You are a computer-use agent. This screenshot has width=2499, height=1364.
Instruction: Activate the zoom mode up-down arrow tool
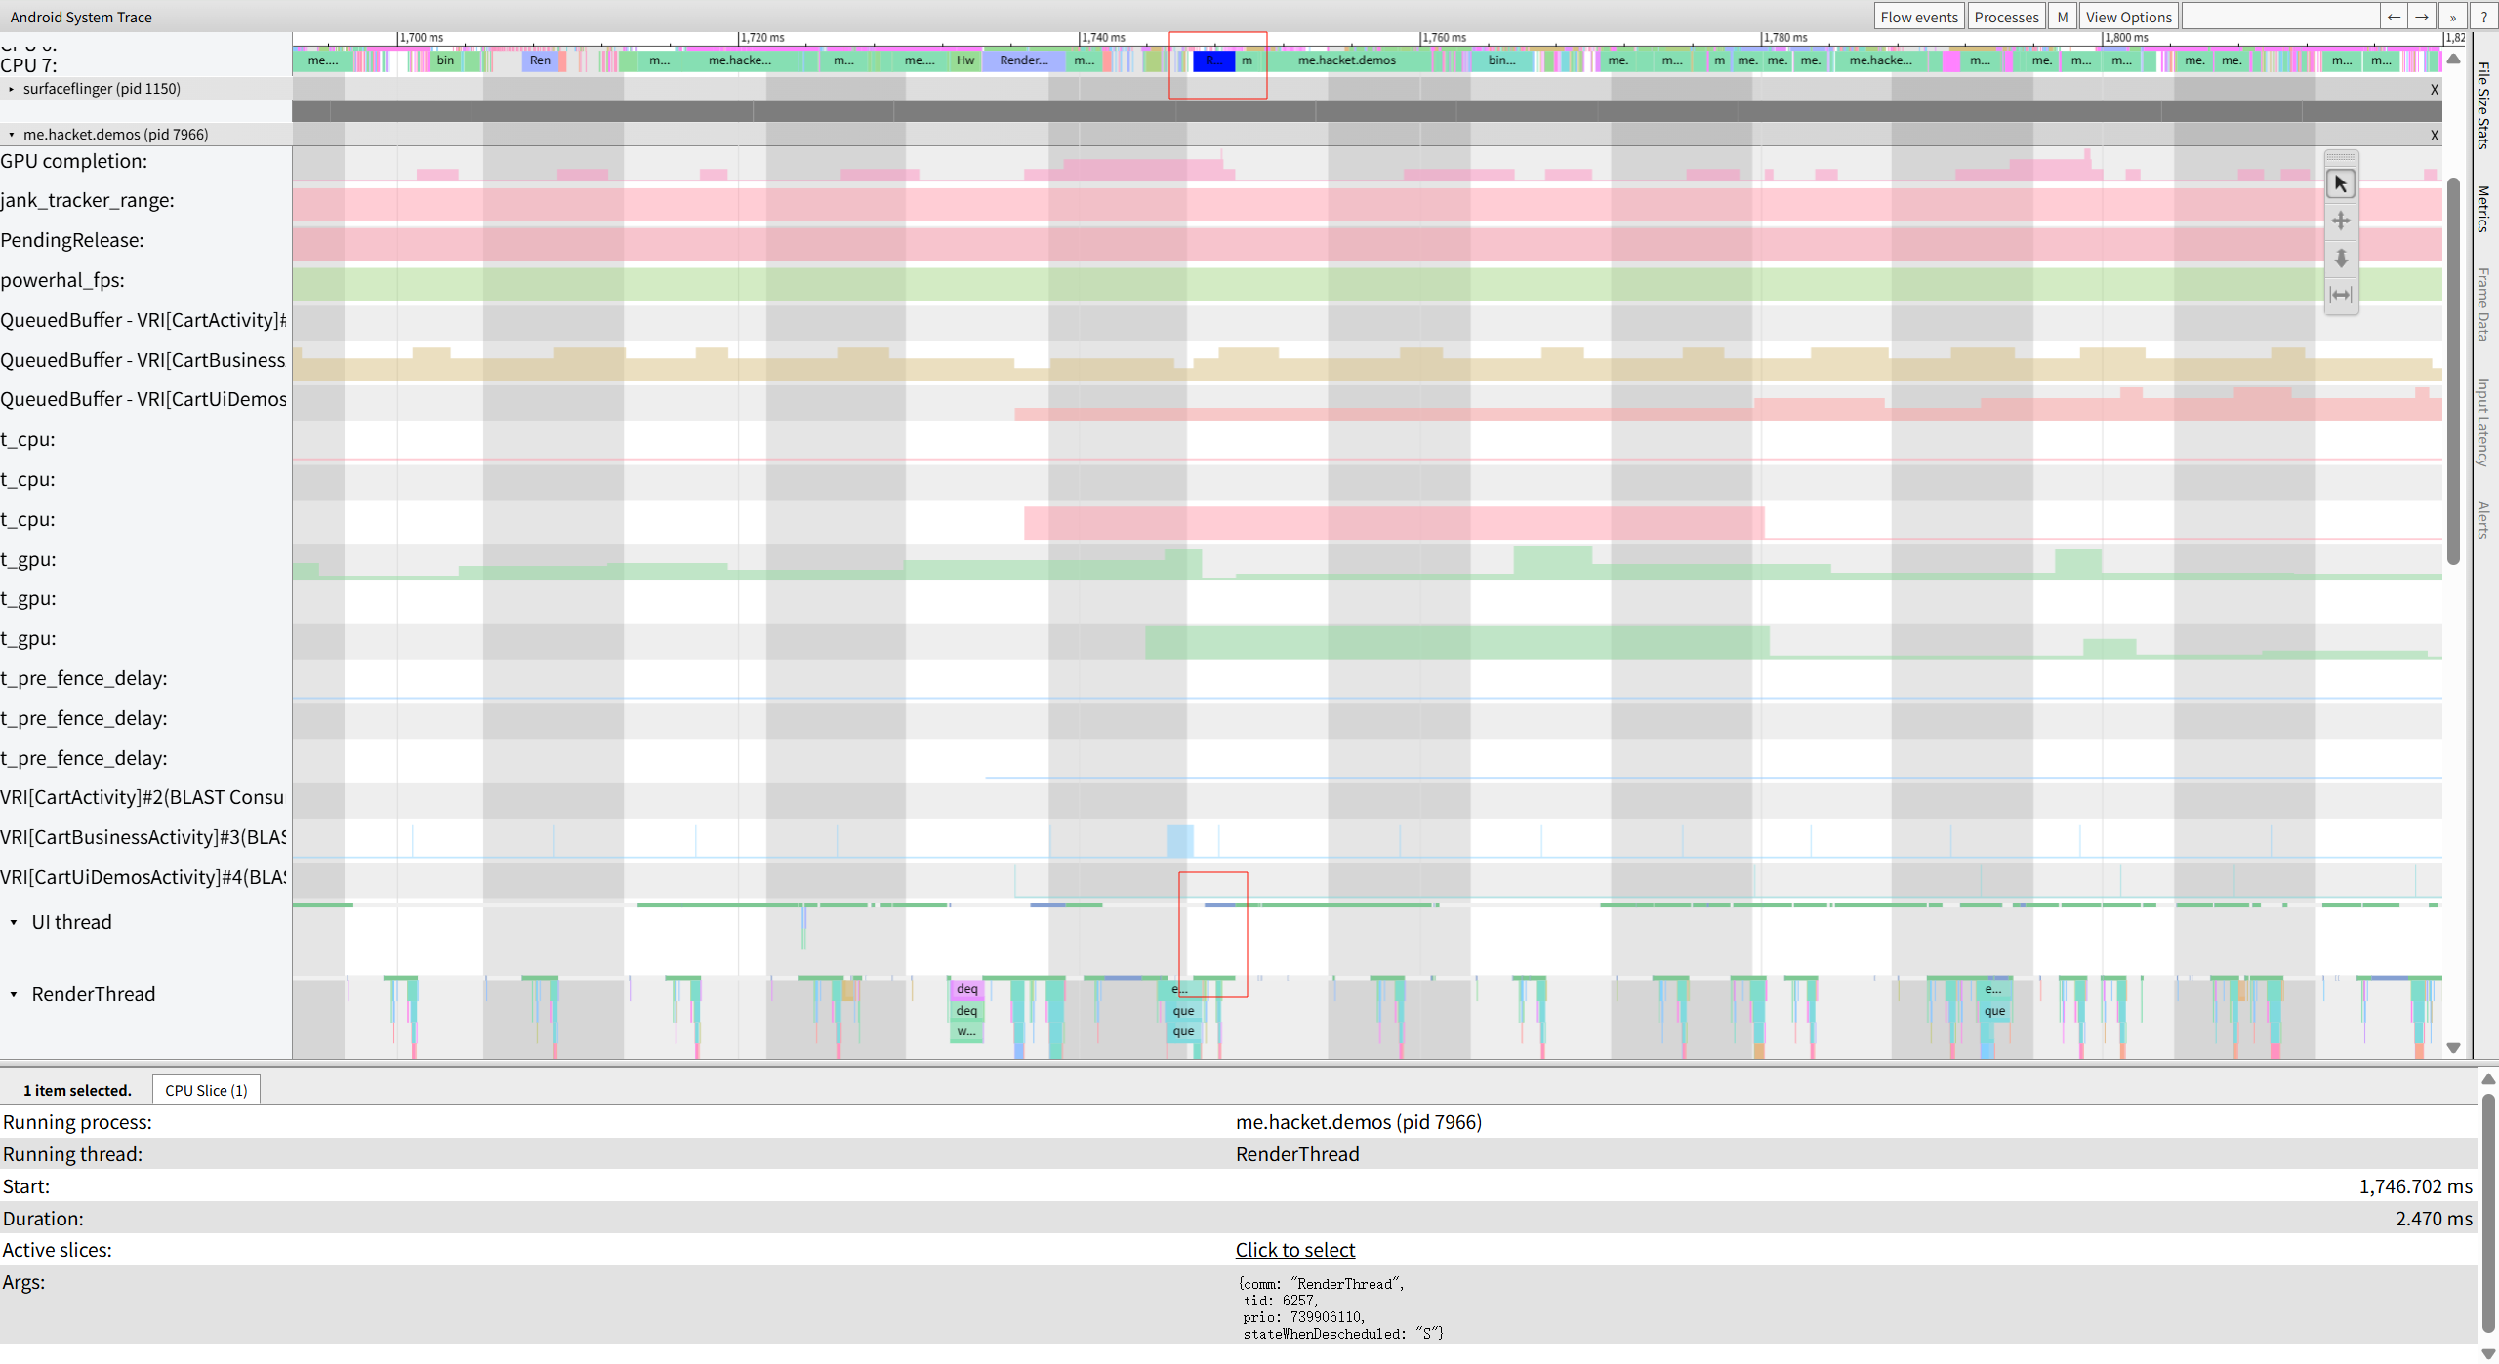tap(2340, 258)
